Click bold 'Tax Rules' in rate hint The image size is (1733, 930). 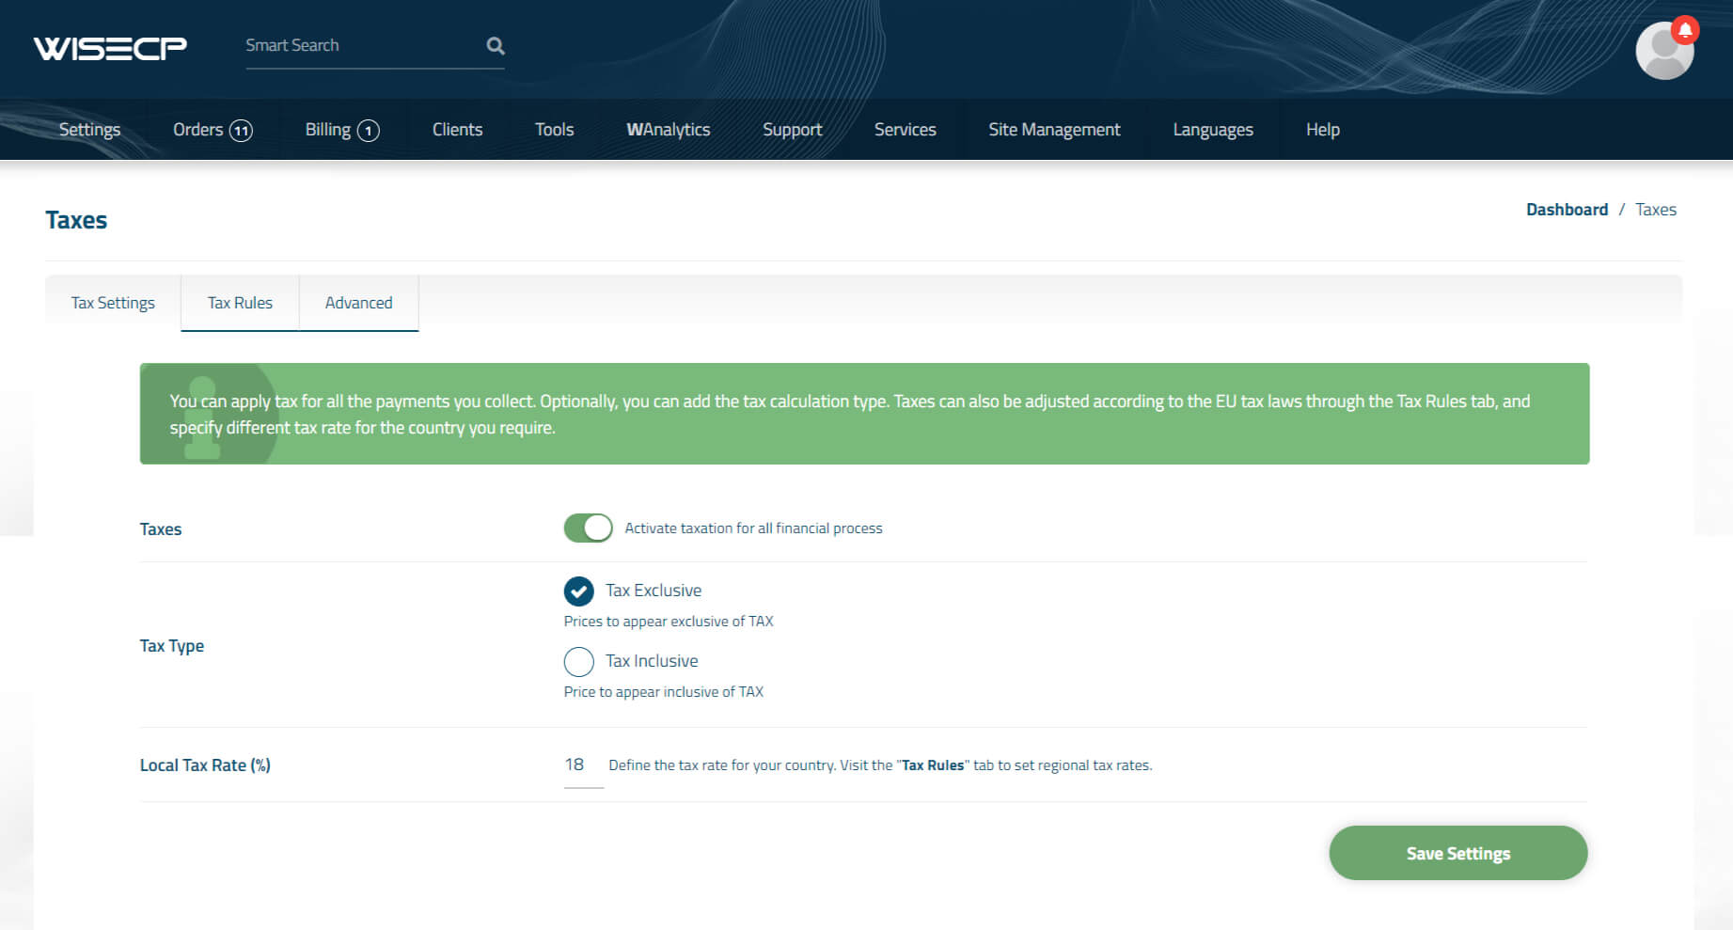pos(932,765)
